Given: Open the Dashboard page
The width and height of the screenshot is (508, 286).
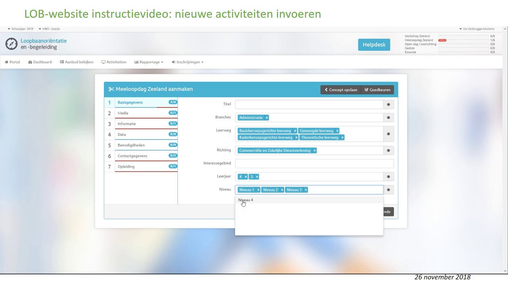Looking at the screenshot, I should pyautogui.click(x=40, y=62).
